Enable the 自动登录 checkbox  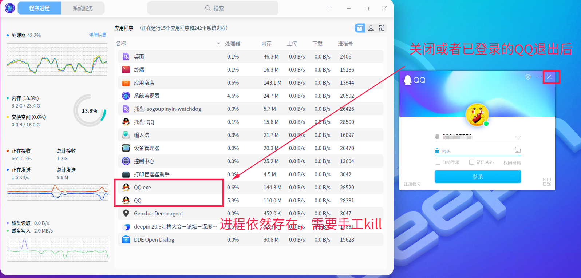point(438,162)
